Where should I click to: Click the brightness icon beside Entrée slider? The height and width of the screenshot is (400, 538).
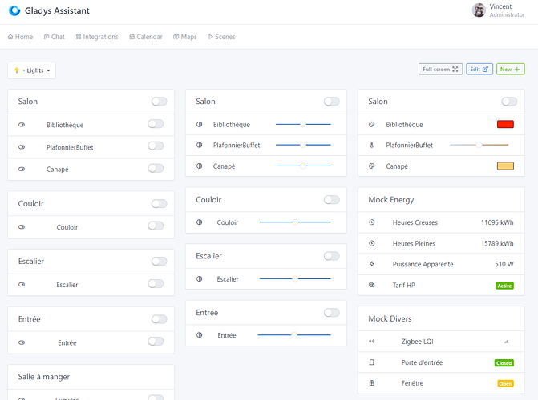199,335
